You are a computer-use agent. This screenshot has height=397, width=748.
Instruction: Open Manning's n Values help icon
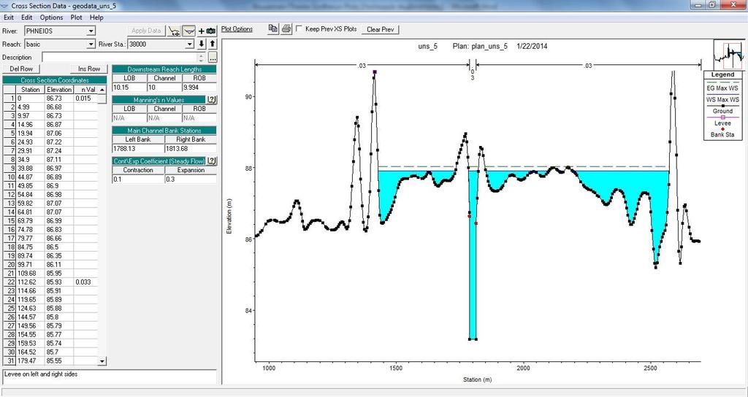click(x=212, y=99)
